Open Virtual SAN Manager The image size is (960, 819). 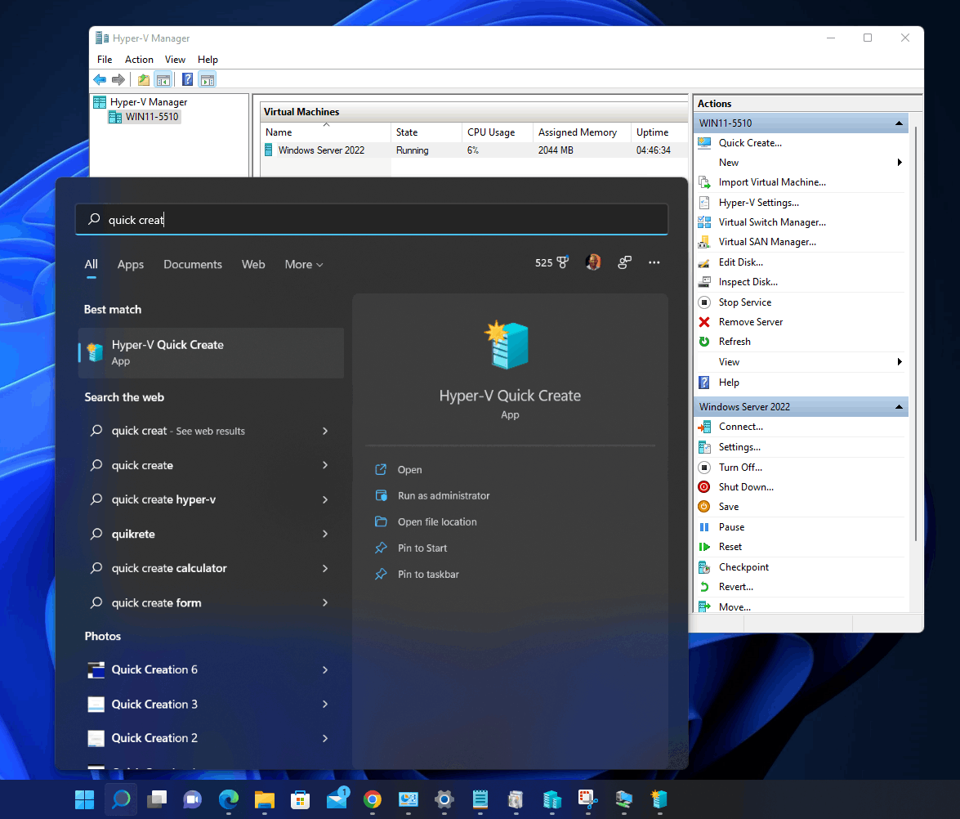767,241
